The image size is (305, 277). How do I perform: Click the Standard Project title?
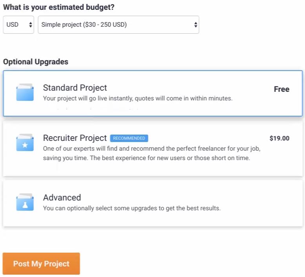(x=75, y=88)
